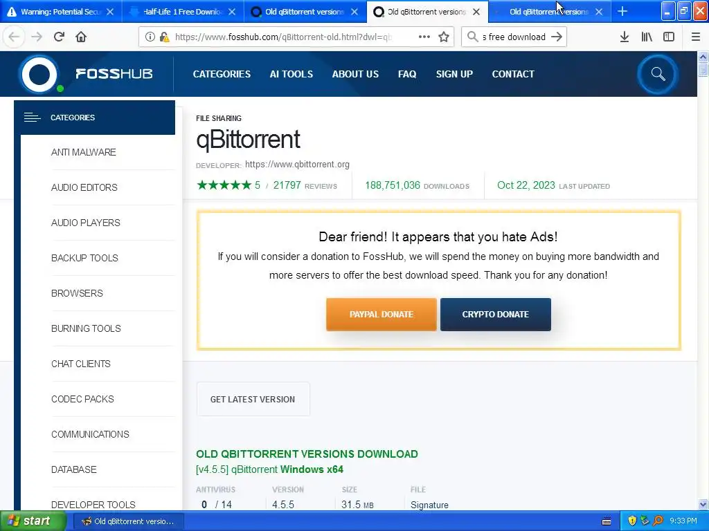
Task: Bookmark this page with the star
Action: tap(444, 37)
